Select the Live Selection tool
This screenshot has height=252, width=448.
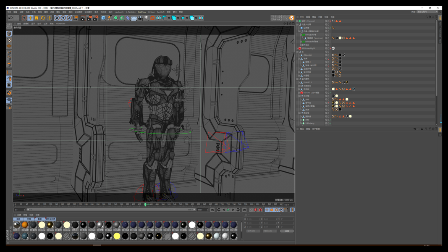click(x=24, y=18)
